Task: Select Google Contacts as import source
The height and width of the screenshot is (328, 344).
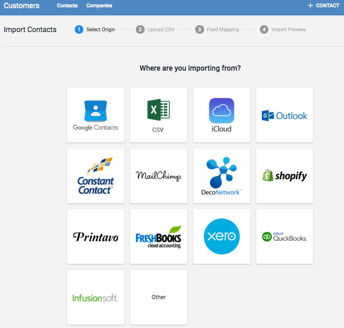Action: click(x=96, y=115)
